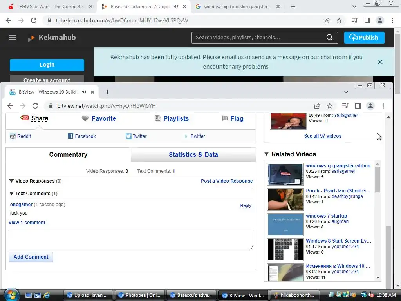
Task: Click the Publish button on Kekmahub
Action: pos(364,38)
